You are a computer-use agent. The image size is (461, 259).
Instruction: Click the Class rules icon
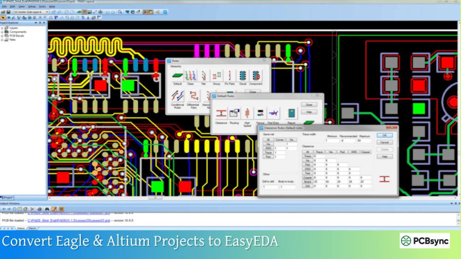(191, 76)
